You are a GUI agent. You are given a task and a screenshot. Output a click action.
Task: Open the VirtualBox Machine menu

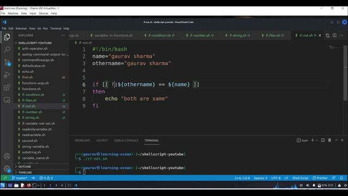13,13
